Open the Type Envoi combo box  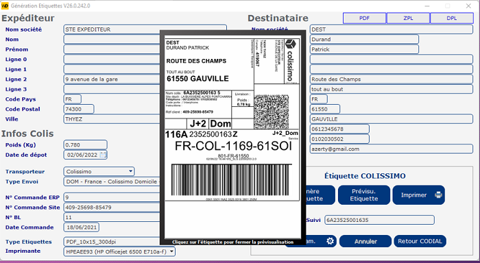[112, 181]
